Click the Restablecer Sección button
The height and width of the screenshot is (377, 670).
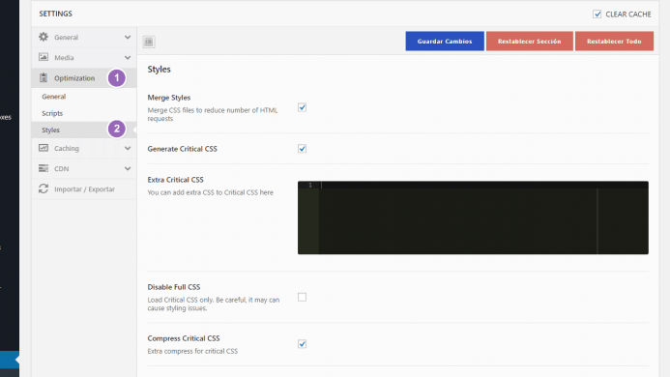tap(529, 41)
